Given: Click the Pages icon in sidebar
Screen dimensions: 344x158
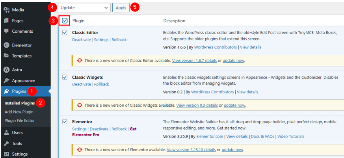Looking at the screenshot, I should (7, 20).
